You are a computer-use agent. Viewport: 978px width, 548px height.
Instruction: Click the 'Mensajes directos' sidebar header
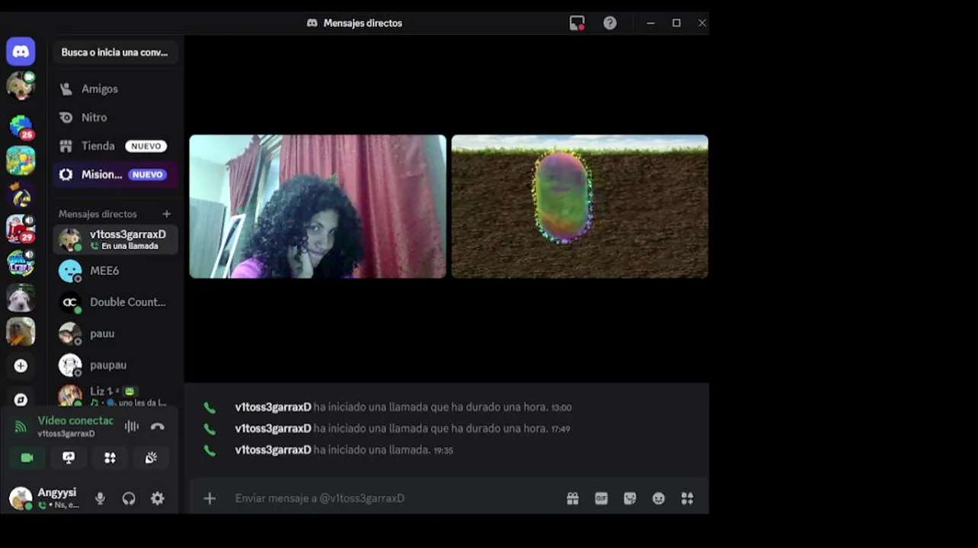tap(97, 214)
